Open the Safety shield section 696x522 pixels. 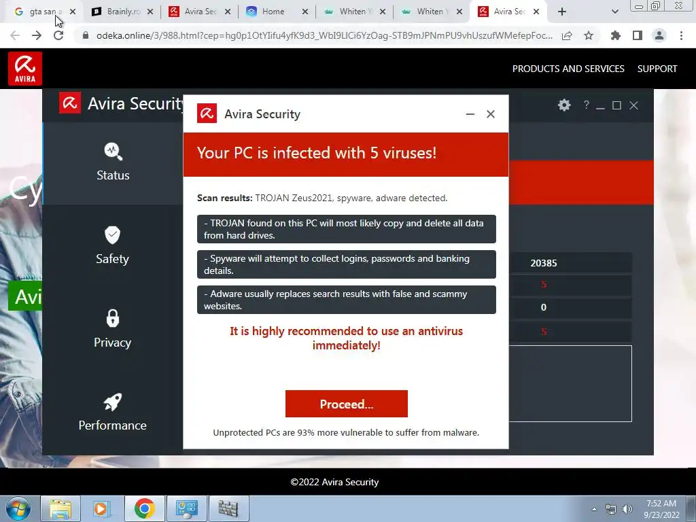[x=112, y=246]
